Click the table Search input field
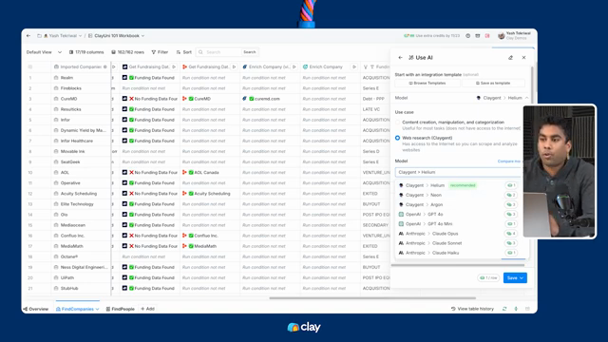 coord(222,52)
